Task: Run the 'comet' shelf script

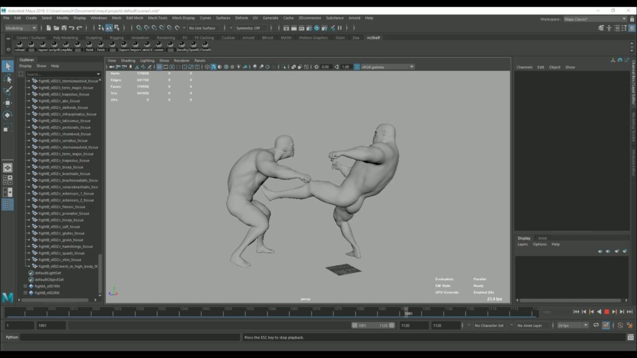Action: click(159, 46)
